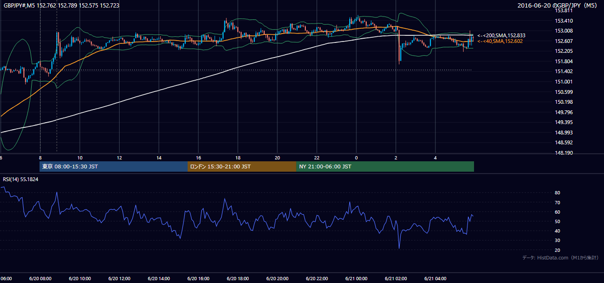604x283 pixels.
Task: Click price axis label 151.402
Action: coord(563,72)
